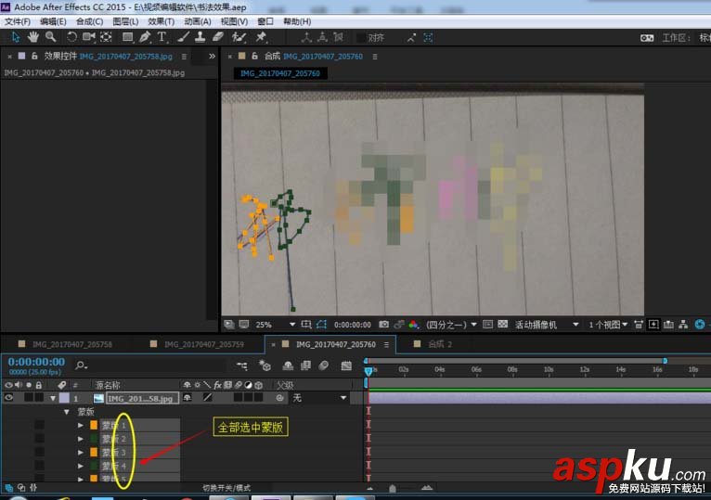Open composition mini-flowchart in timeline
Image resolution: width=711 pixels, height=500 pixels.
click(242, 365)
